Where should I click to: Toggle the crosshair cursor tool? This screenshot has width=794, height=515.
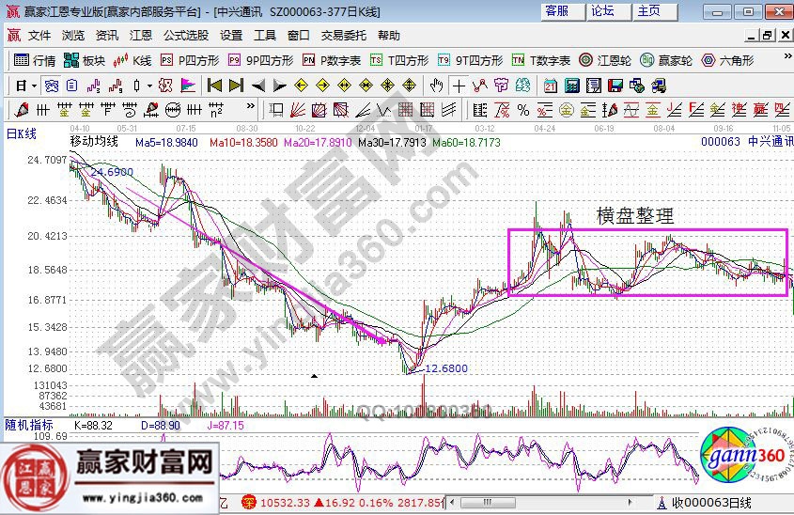[459, 86]
